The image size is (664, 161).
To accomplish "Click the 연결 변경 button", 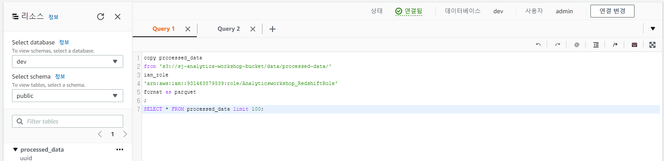I will tap(612, 11).
